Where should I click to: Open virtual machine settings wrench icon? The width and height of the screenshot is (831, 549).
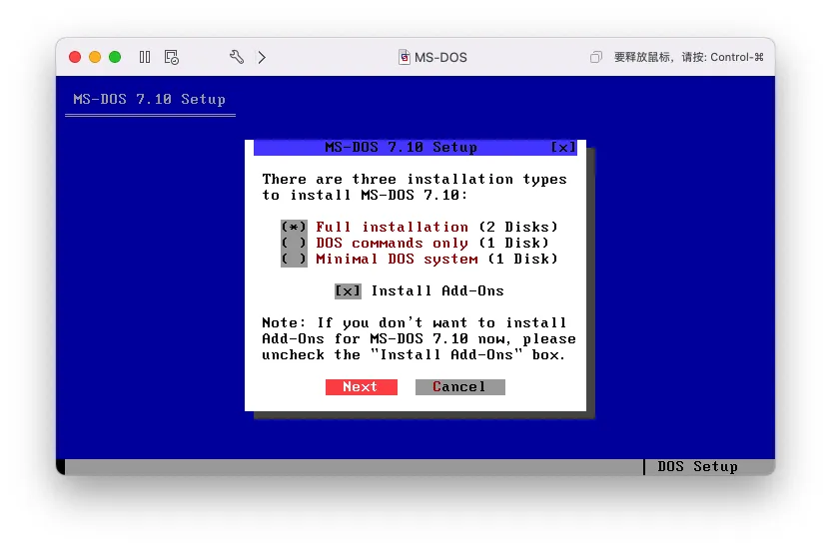click(x=237, y=57)
